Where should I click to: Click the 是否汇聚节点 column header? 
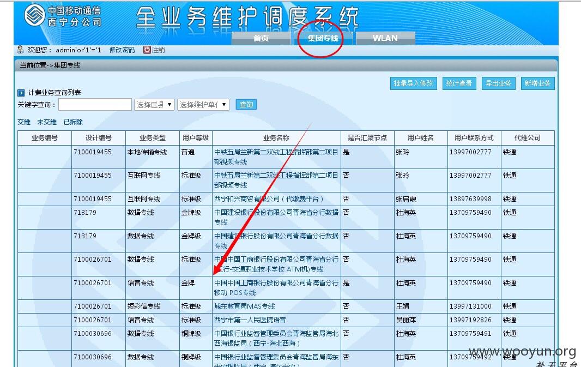tap(367, 138)
